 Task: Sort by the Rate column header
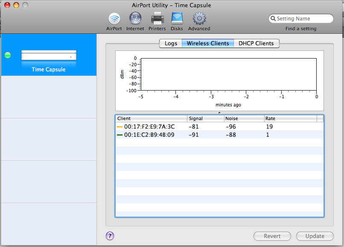tap(291, 118)
